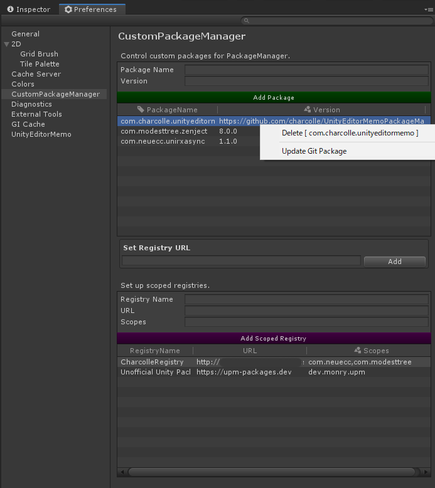The height and width of the screenshot is (488, 435).
Task: Click the preferences search field
Action: tap(337, 21)
